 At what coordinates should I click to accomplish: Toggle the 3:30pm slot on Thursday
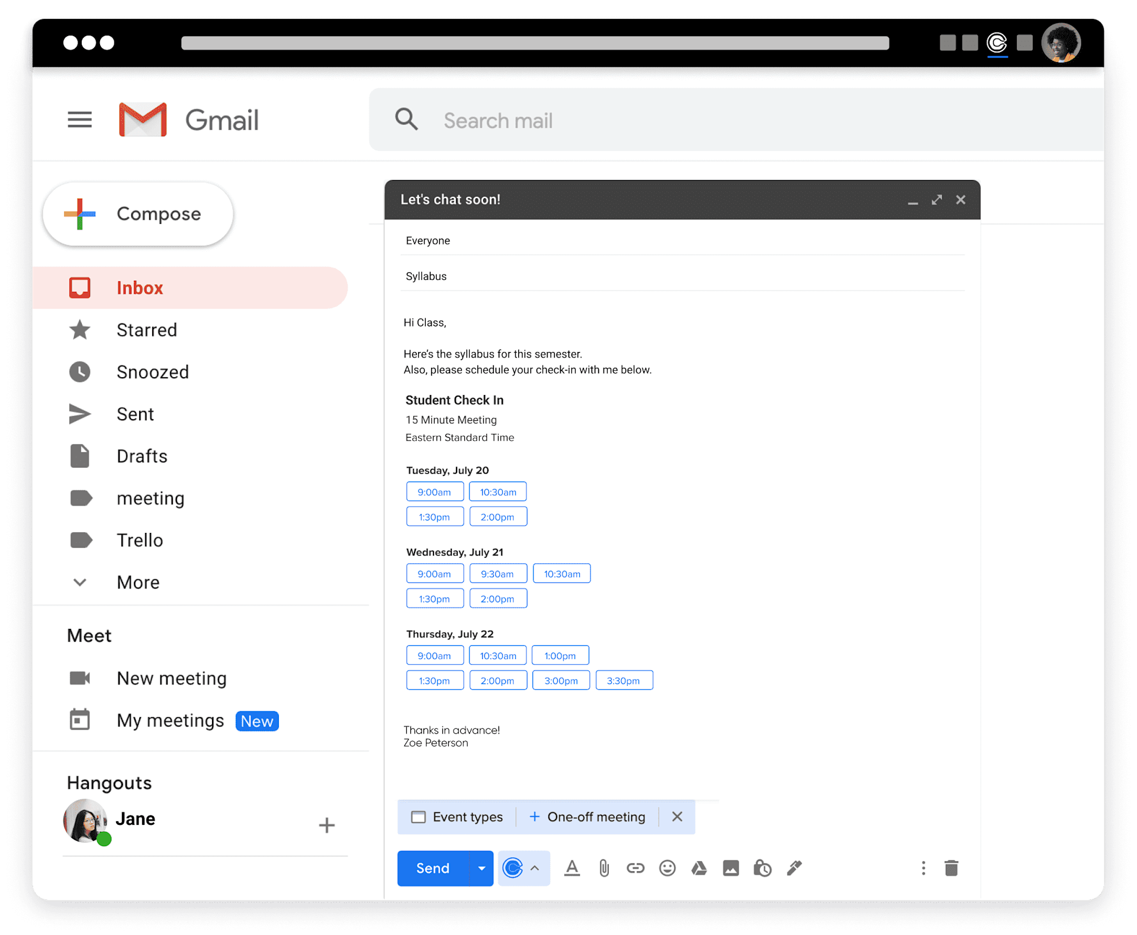tap(624, 680)
